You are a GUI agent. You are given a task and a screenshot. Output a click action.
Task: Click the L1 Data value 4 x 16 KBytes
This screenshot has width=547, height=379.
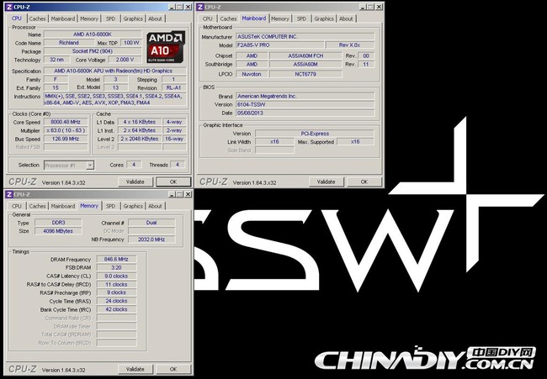tap(139, 122)
